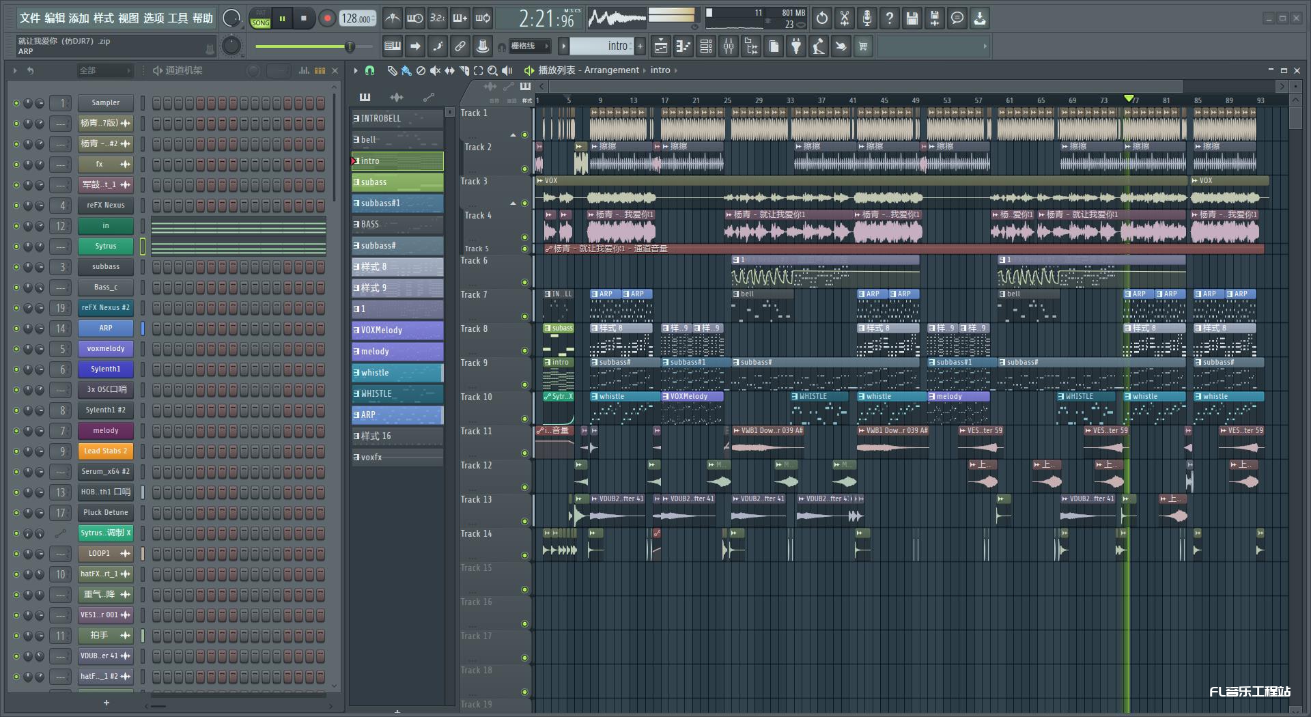Click the metronome icon in top toolbar
The height and width of the screenshot is (717, 1311).
392,18
